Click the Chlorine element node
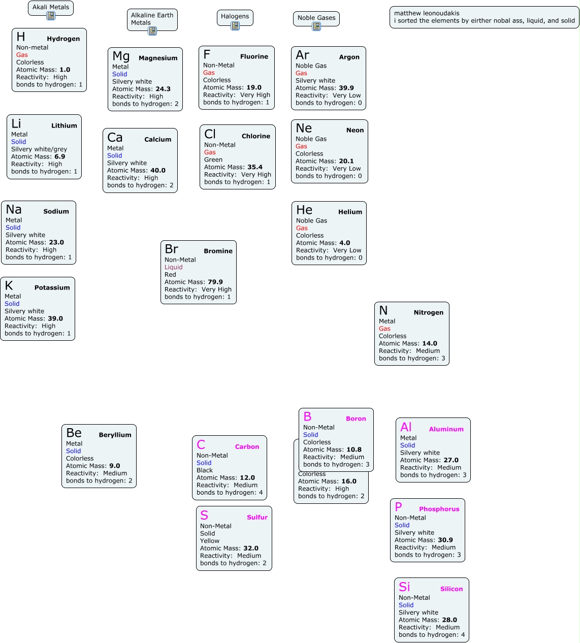This screenshot has height=643, width=580. pos(238,157)
